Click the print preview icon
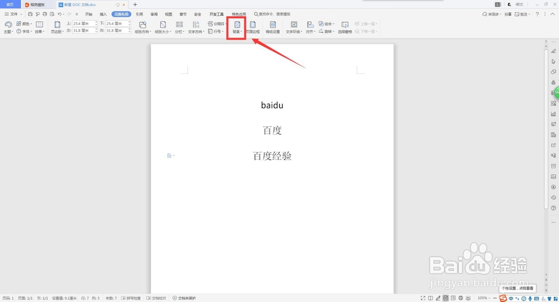Viewport: 559px width, 302px height. pyautogui.click(x=52, y=15)
